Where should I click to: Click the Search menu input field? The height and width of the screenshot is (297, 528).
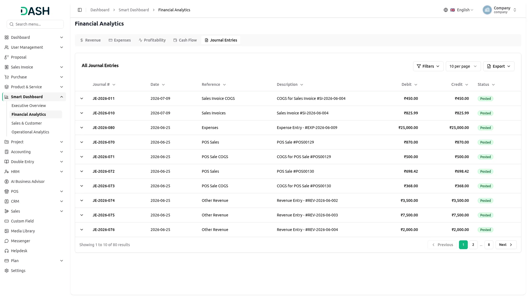35,24
